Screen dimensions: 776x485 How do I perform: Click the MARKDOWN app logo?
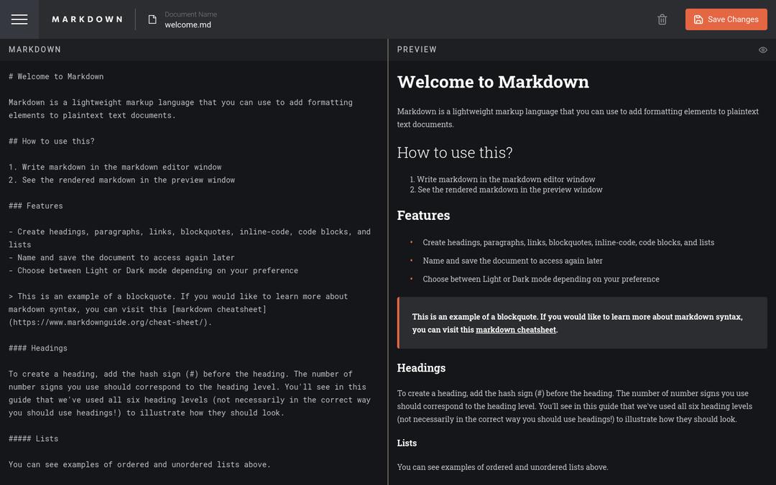87,19
